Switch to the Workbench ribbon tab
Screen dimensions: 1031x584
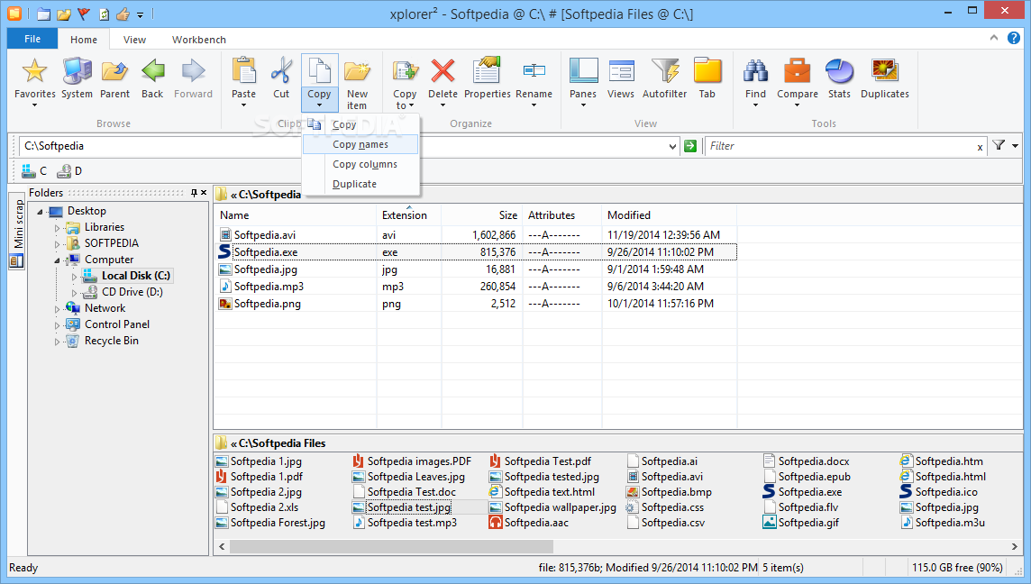click(x=199, y=40)
